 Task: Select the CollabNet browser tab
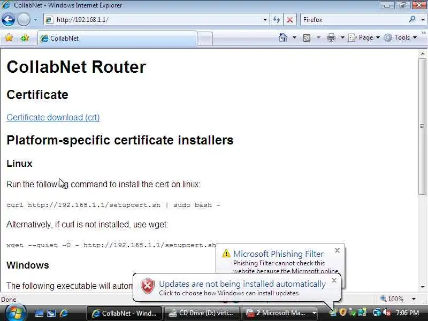(117, 38)
